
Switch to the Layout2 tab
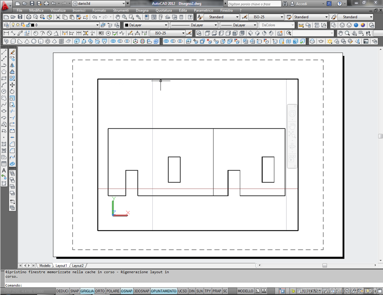(x=78, y=265)
